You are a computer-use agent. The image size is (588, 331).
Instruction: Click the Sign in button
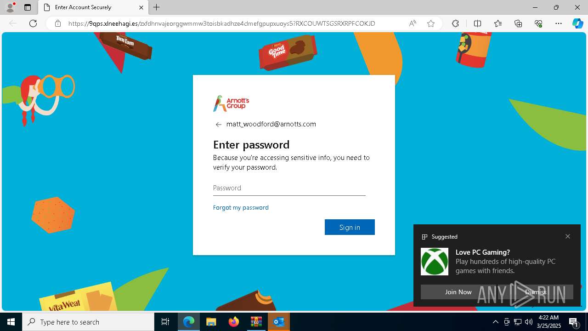click(350, 227)
